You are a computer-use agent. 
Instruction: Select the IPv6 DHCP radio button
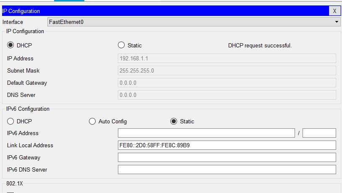click(x=10, y=121)
